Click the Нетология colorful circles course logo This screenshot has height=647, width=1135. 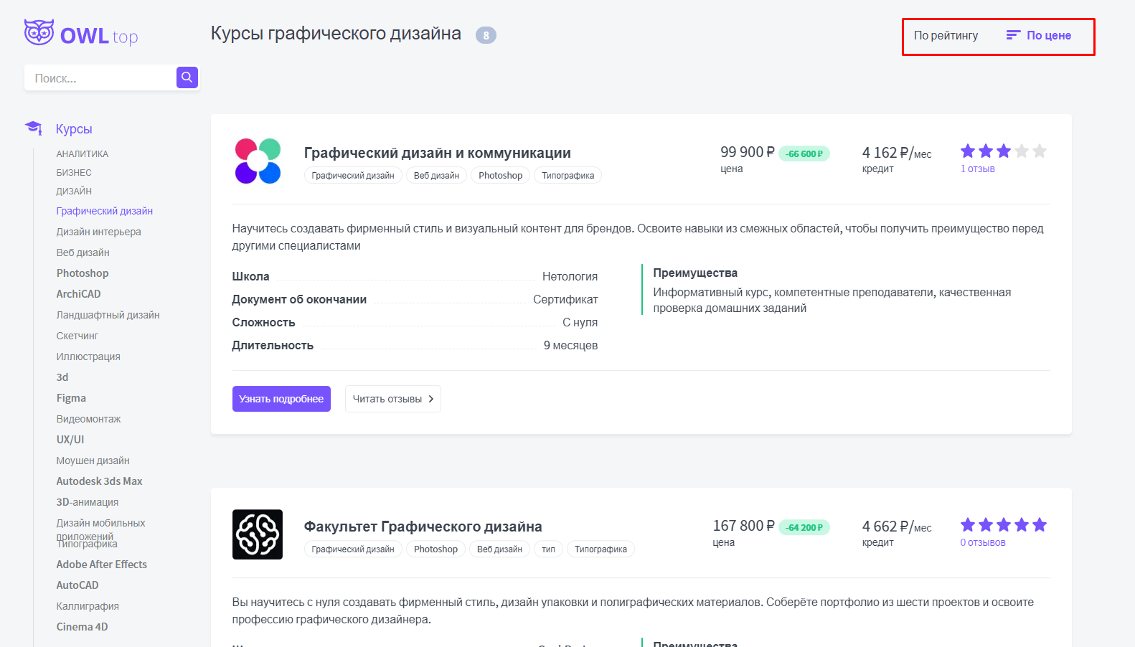(258, 161)
